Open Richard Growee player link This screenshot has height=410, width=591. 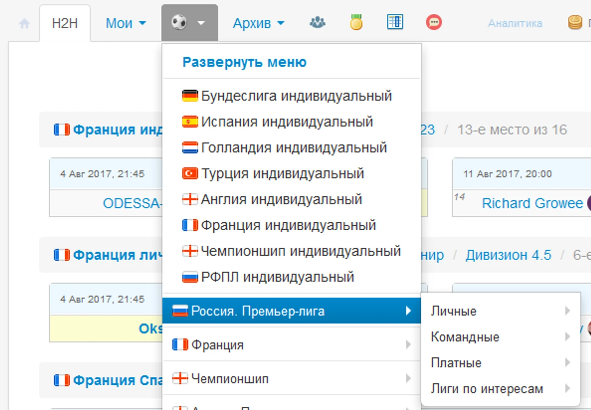[x=532, y=203]
